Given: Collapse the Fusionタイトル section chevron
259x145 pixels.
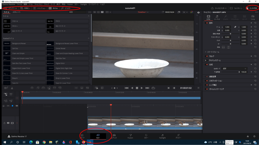Looking at the screenshot, I should (x=89, y=38).
